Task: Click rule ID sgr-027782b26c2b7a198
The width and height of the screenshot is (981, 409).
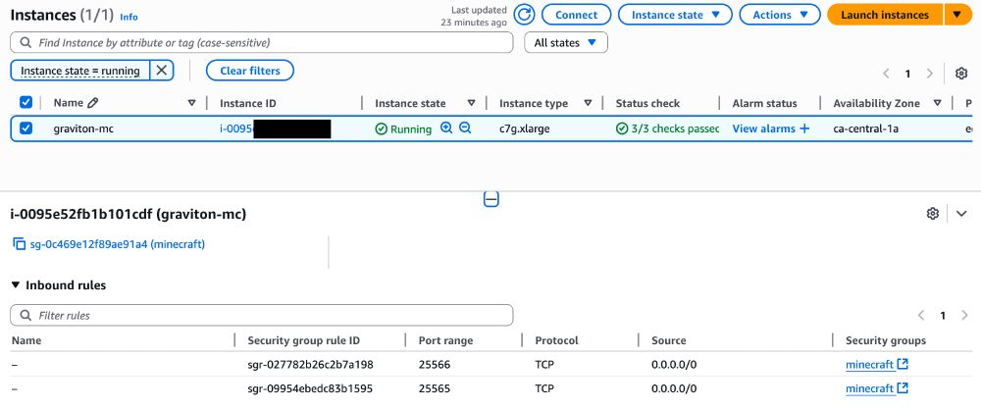Action: pos(310,364)
